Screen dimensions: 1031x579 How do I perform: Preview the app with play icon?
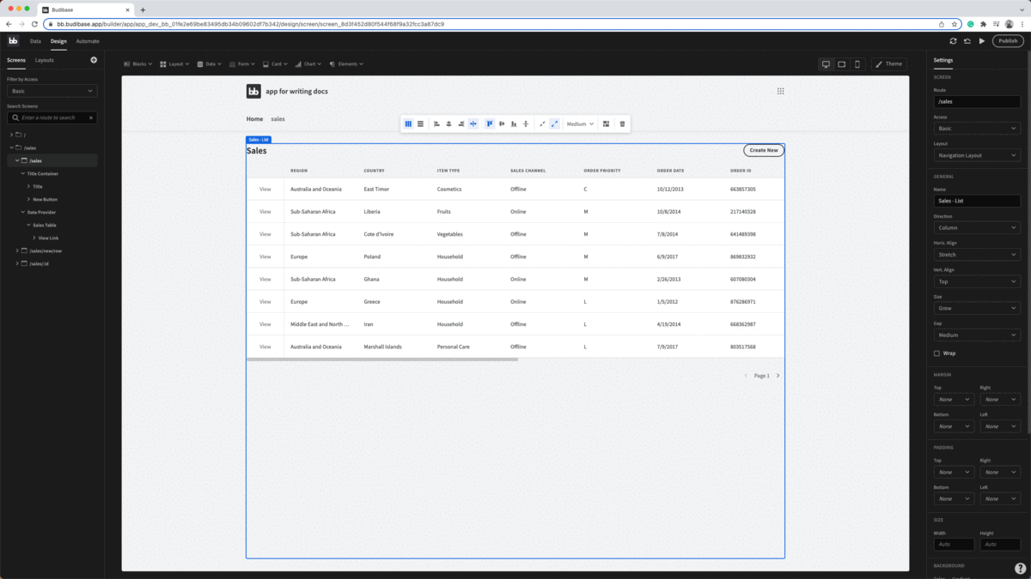pyautogui.click(x=982, y=41)
